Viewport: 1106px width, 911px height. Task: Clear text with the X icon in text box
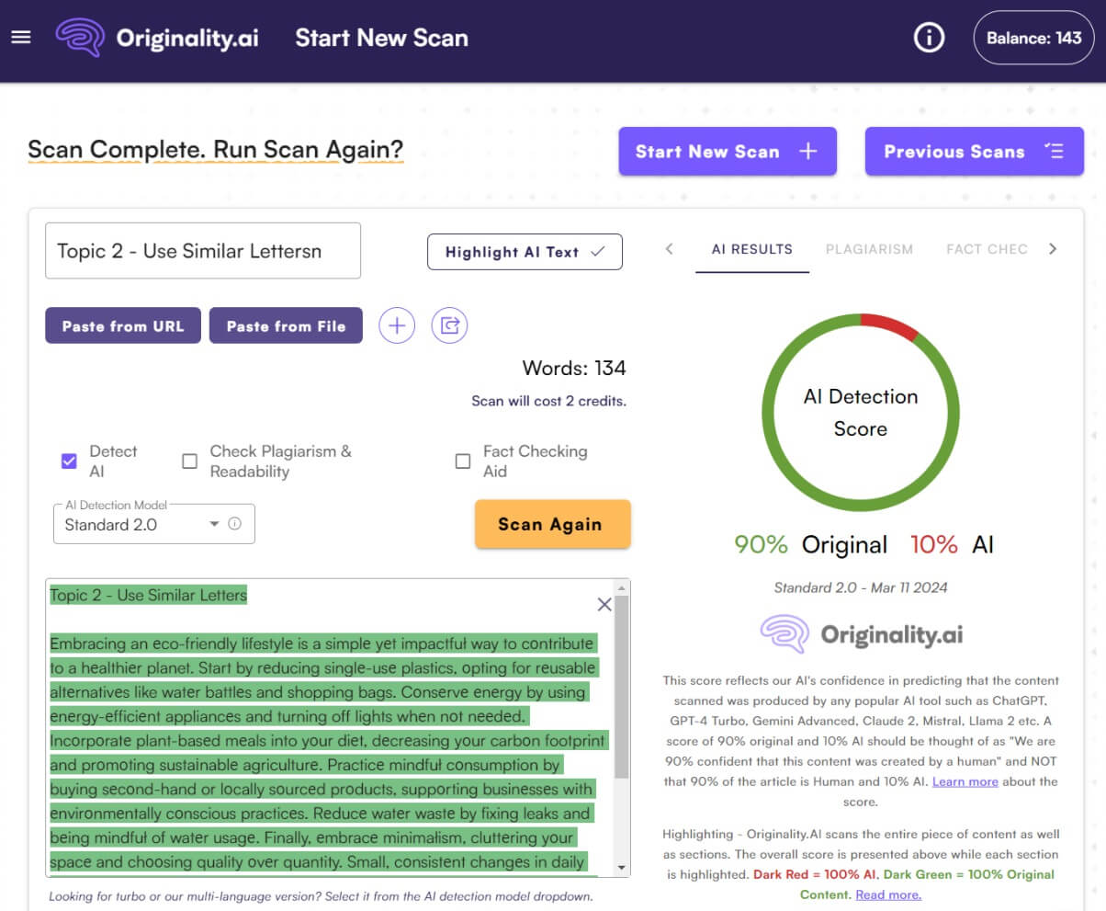(x=604, y=604)
